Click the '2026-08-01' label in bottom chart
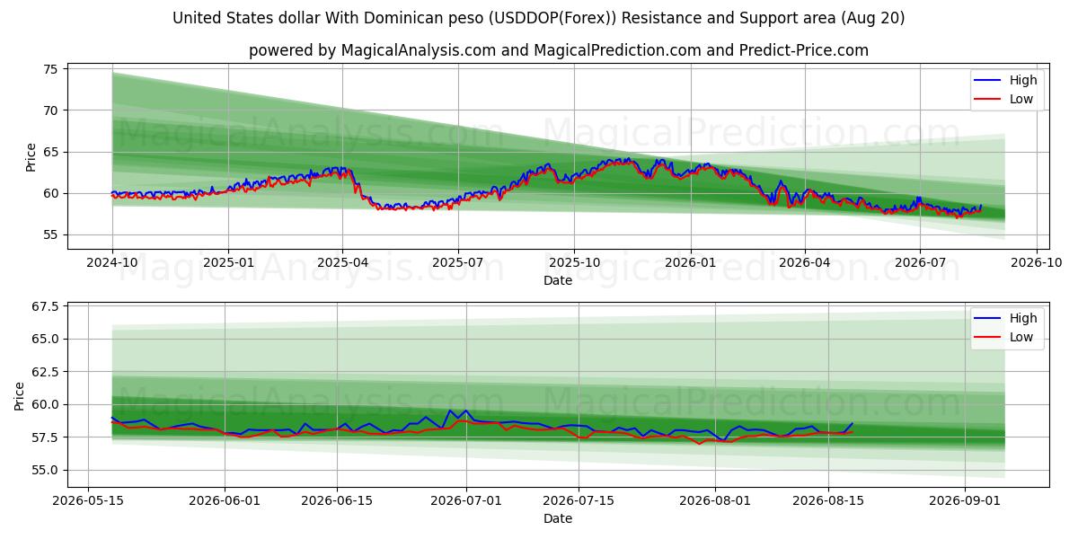The height and width of the screenshot is (539, 1078). tap(716, 501)
